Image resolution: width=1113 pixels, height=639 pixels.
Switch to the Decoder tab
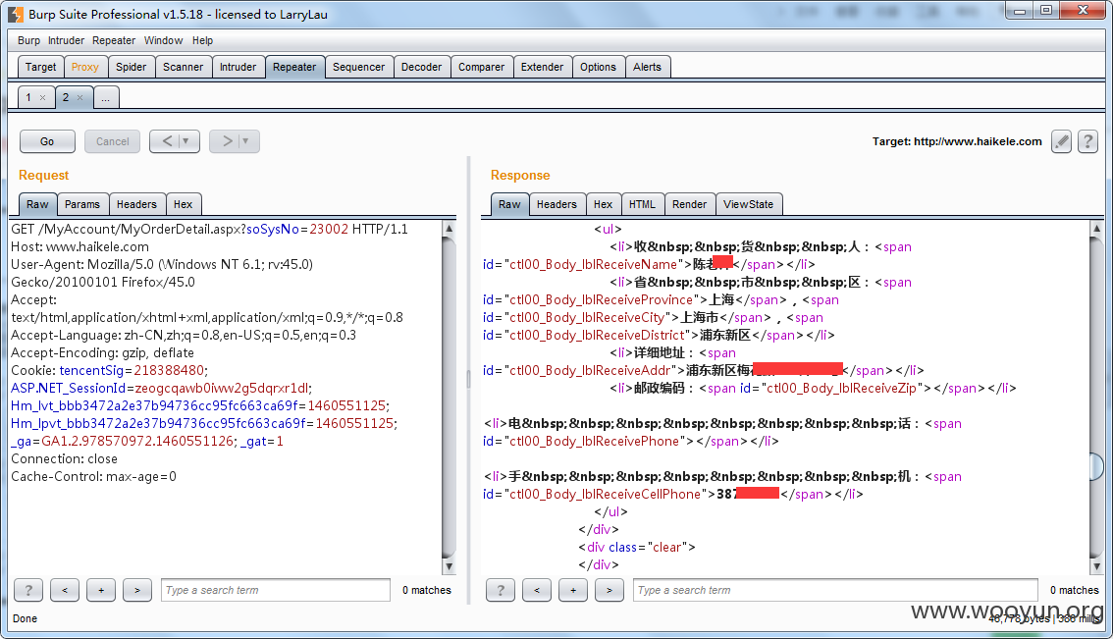pos(422,67)
